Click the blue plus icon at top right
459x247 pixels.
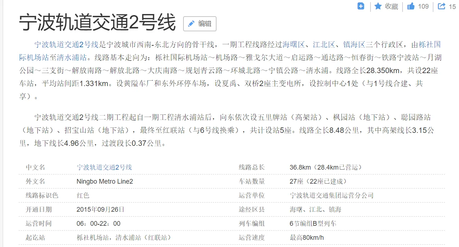pos(360,6)
